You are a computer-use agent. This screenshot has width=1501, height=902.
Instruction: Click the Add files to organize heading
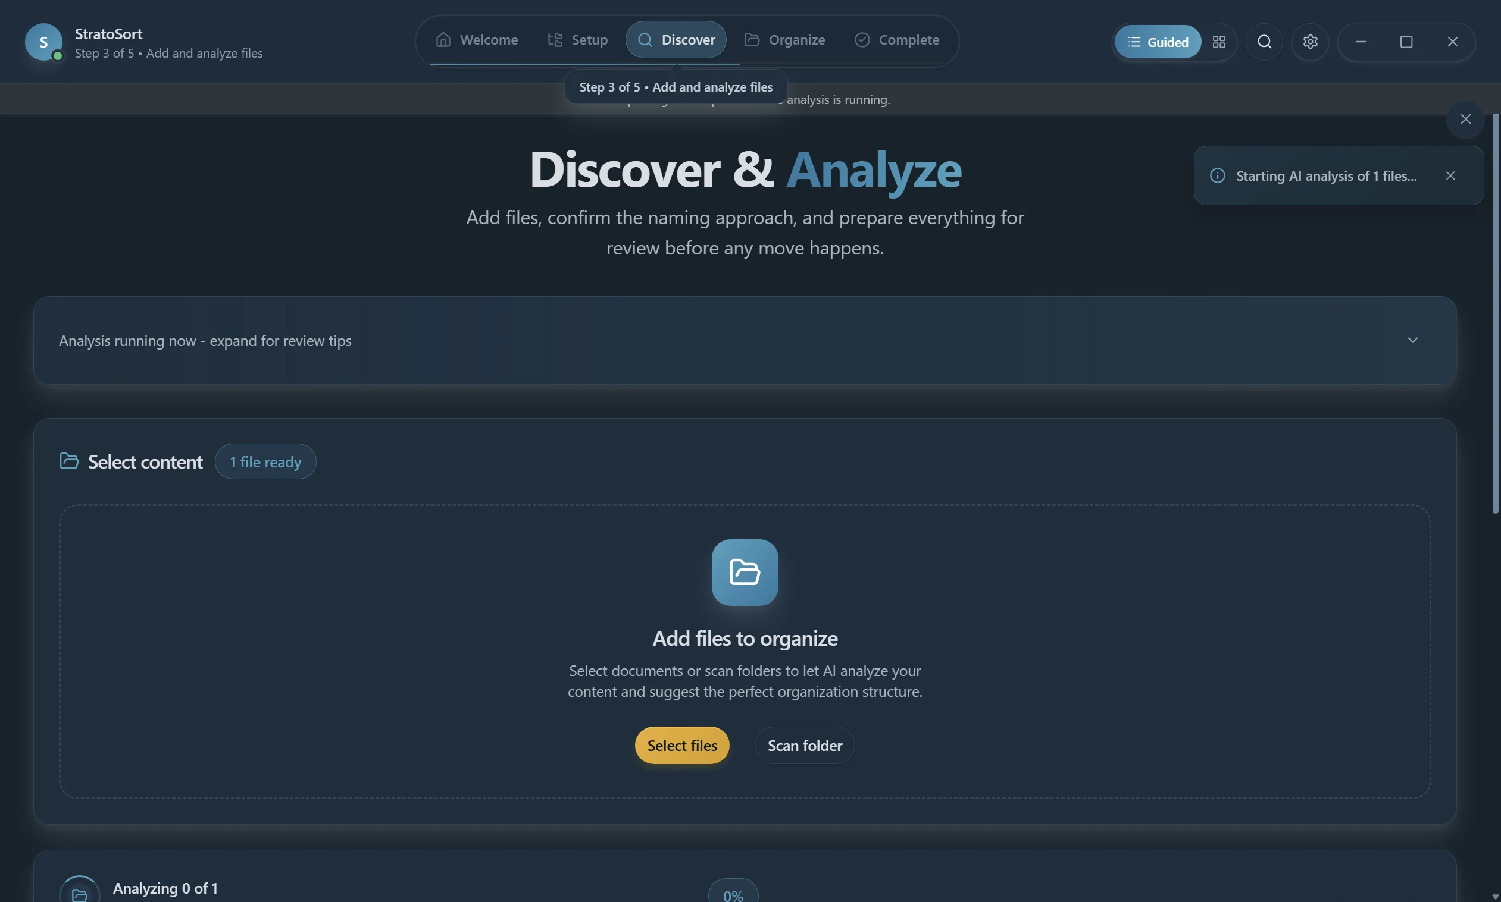[x=745, y=638]
